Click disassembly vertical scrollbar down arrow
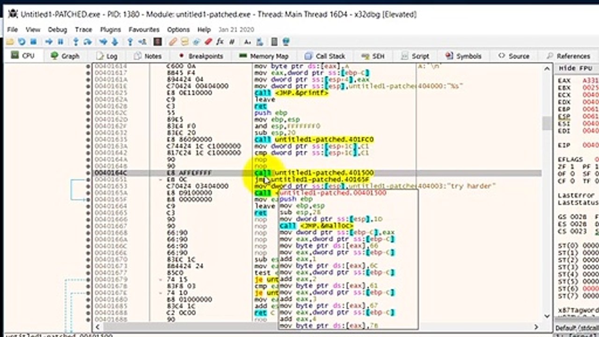 (546, 317)
